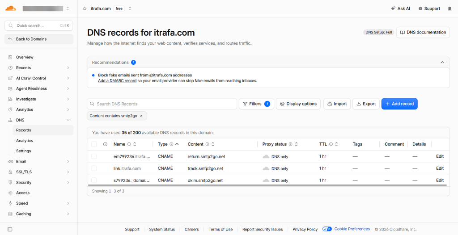458x235 pixels.
Task: Focus the Search DNS Records field
Action: click(x=162, y=104)
